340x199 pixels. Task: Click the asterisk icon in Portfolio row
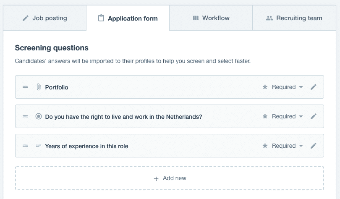[265, 87]
